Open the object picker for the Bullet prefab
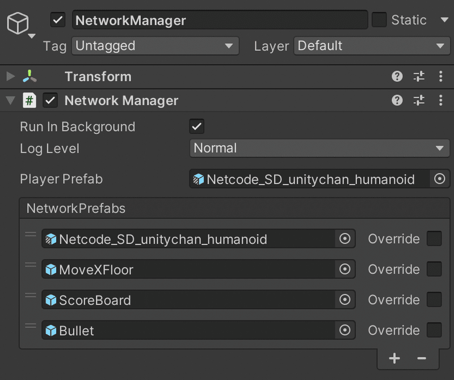Screen dimensions: 454x380 pyautogui.click(x=344, y=331)
